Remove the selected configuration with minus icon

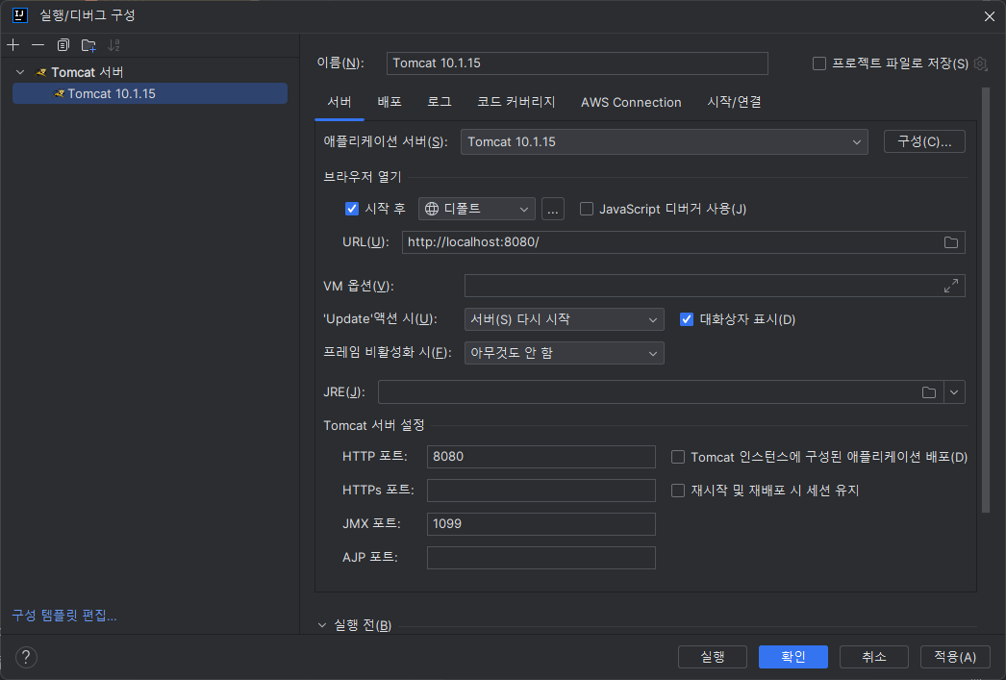coord(38,45)
